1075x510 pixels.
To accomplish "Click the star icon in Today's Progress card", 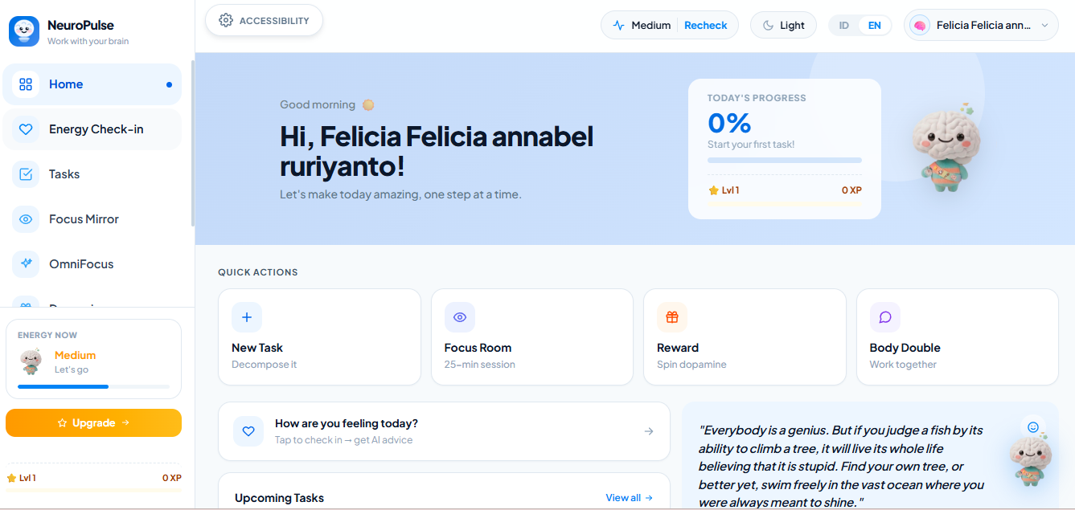I will pos(713,190).
